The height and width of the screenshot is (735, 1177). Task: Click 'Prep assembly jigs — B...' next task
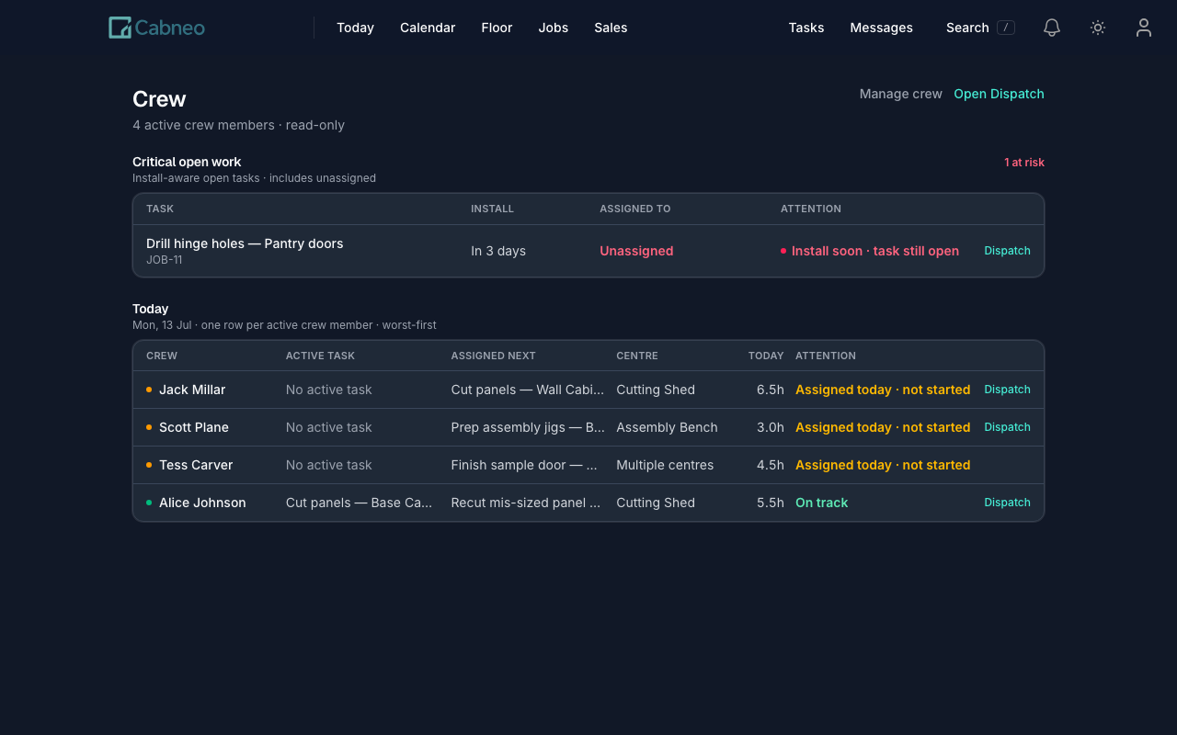[x=528, y=427]
